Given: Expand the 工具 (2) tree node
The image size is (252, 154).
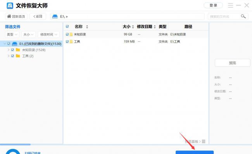Looking at the screenshot, I should pyautogui.click(x=9, y=56).
